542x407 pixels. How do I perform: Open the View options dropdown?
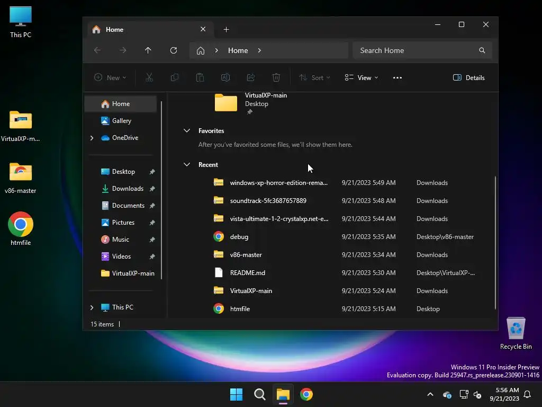[362, 77]
